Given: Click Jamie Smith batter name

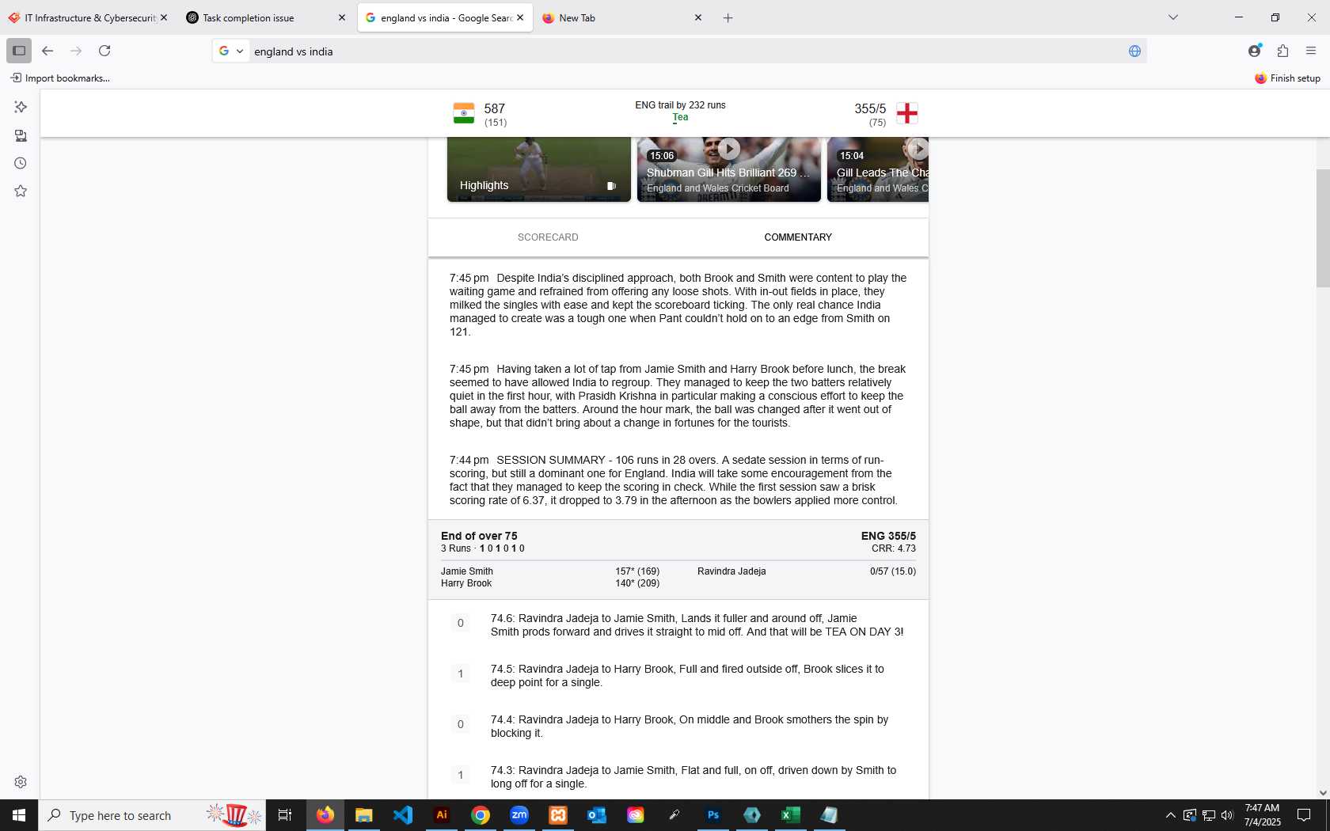Looking at the screenshot, I should [467, 571].
